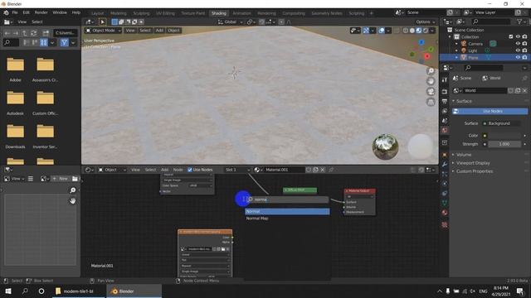
Task: Open the Add menu in viewport header
Action: [x=159, y=31]
